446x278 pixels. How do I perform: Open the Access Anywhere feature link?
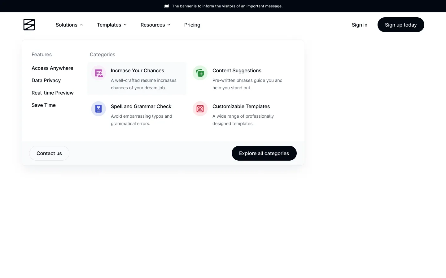coord(52,68)
